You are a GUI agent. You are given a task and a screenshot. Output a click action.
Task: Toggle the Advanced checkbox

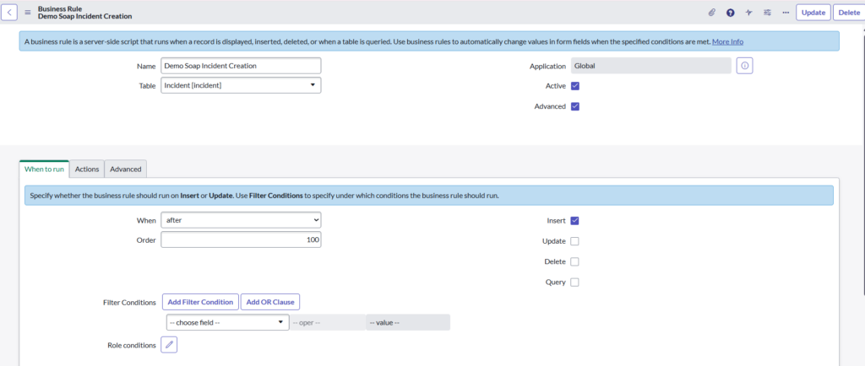point(575,106)
